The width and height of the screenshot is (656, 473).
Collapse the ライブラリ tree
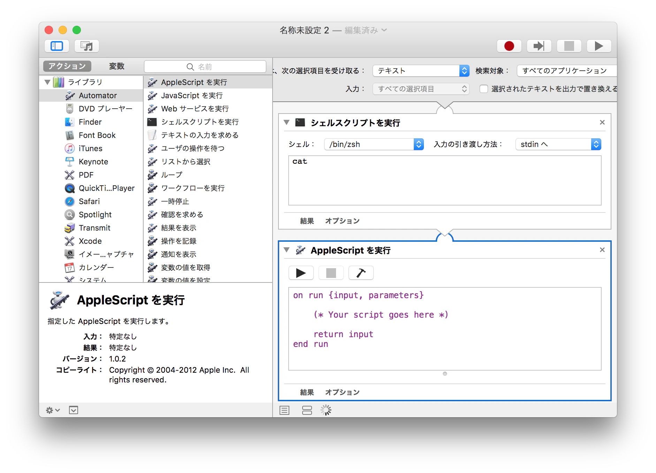point(47,82)
